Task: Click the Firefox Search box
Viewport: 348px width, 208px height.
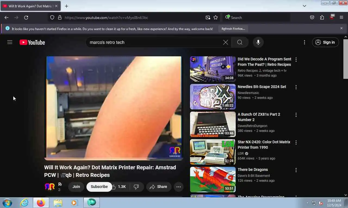Action: pos(256,18)
